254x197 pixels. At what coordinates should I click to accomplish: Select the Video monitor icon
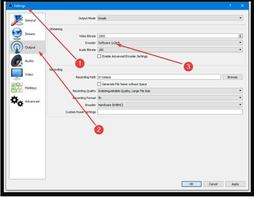(x=17, y=74)
